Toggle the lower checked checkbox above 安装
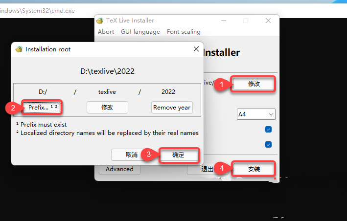 pyautogui.click(x=268, y=145)
